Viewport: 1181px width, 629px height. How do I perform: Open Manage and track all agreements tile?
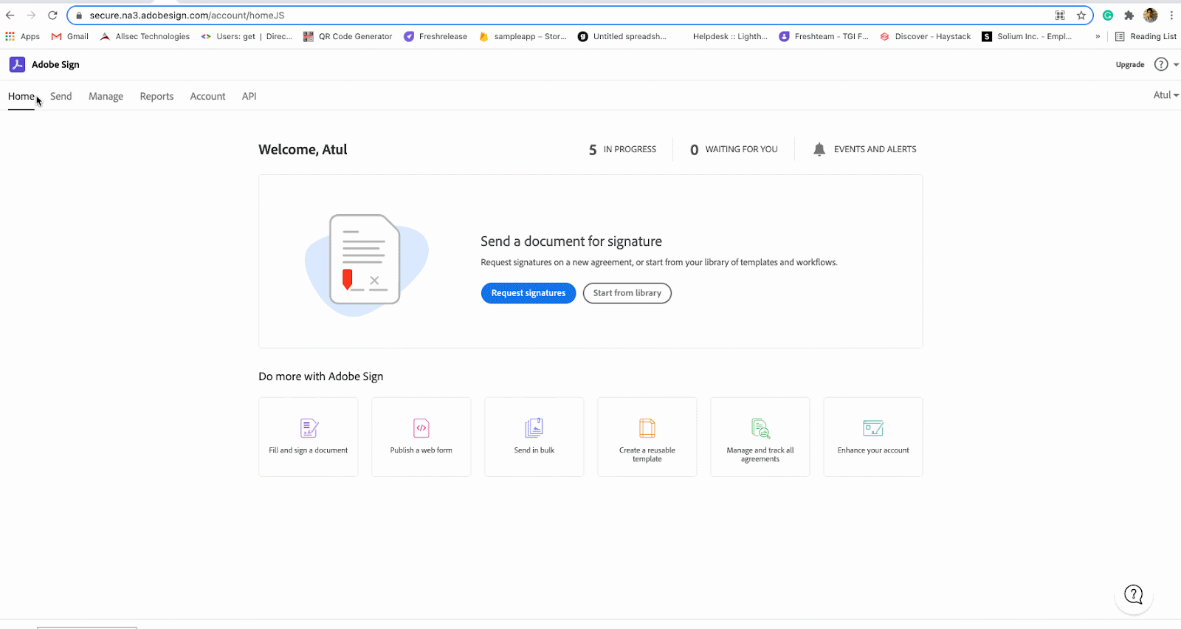760,437
